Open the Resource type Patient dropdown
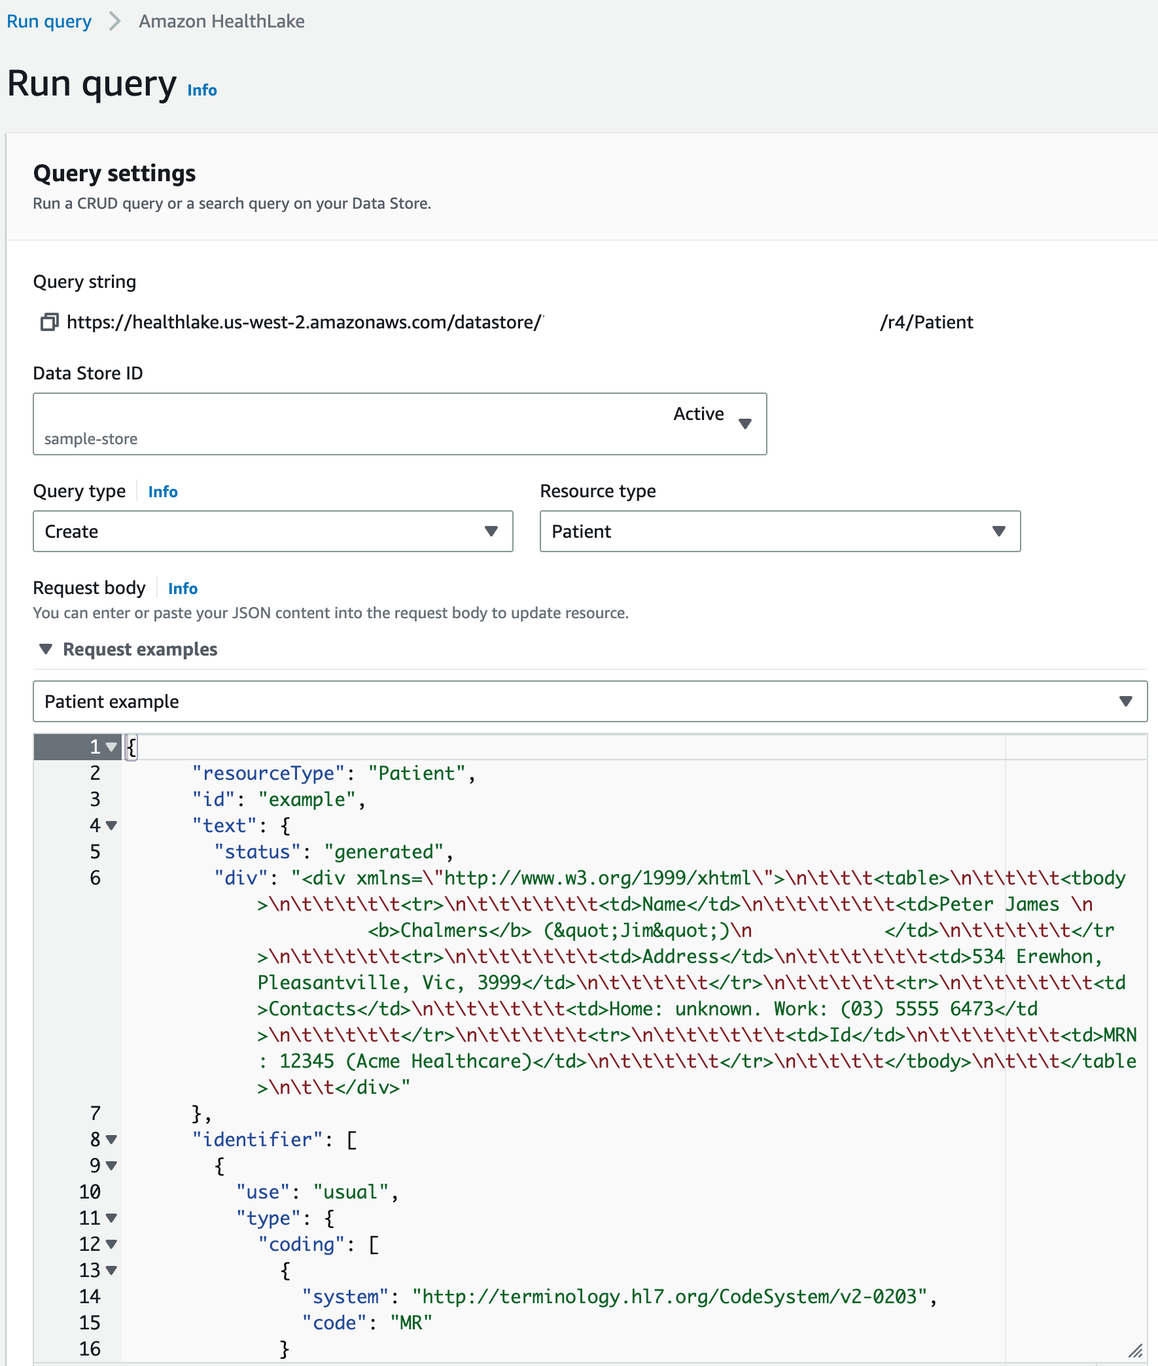The height and width of the screenshot is (1366, 1158). [780, 532]
